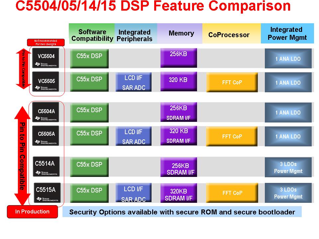Click 1 ANA LDO block for VC5505
Image resolution: width=319 pixels, height=239 pixels.
[288, 82]
